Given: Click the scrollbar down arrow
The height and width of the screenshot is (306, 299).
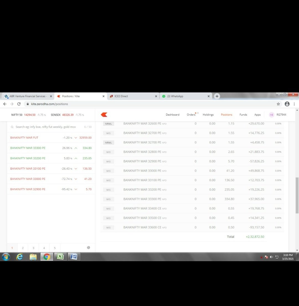Looking at the screenshot, I should click(x=297, y=250).
